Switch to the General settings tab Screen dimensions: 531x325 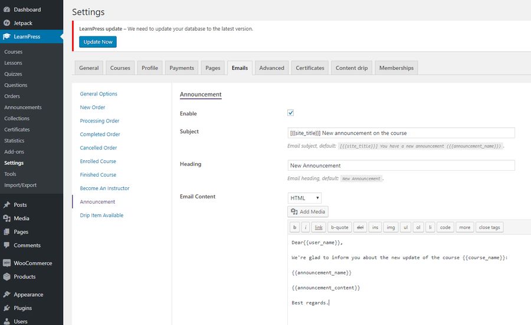coord(88,68)
